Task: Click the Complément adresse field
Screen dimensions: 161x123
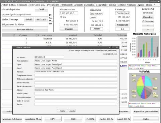Action: [x=76, y=76]
